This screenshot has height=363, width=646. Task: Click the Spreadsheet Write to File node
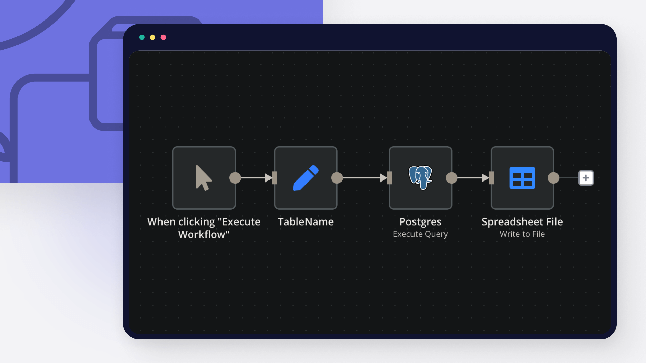(522, 177)
